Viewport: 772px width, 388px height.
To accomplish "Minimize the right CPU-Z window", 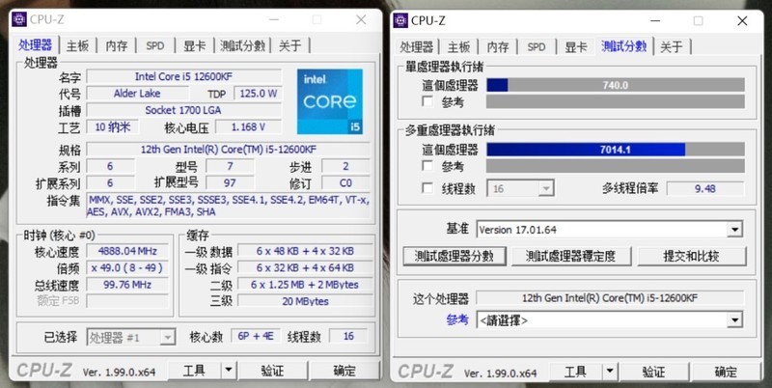I will coord(655,20).
